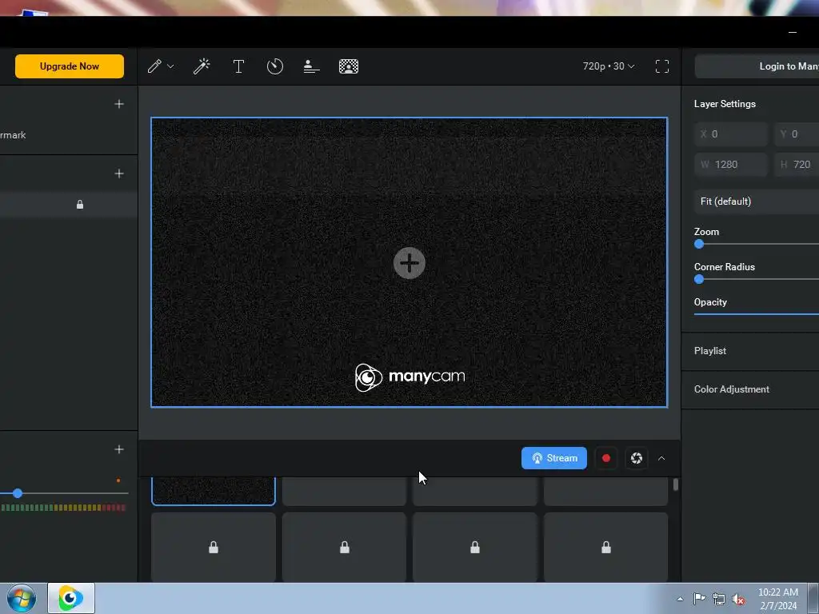Click the Upgrade Now button
The image size is (819, 614).
tap(70, 66)
